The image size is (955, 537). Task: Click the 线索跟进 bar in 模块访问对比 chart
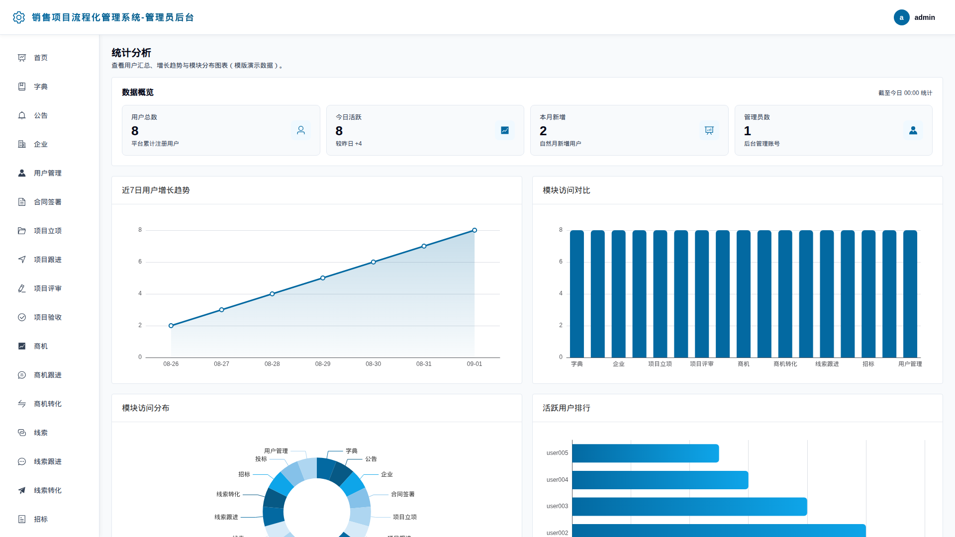tap(827, 294)
